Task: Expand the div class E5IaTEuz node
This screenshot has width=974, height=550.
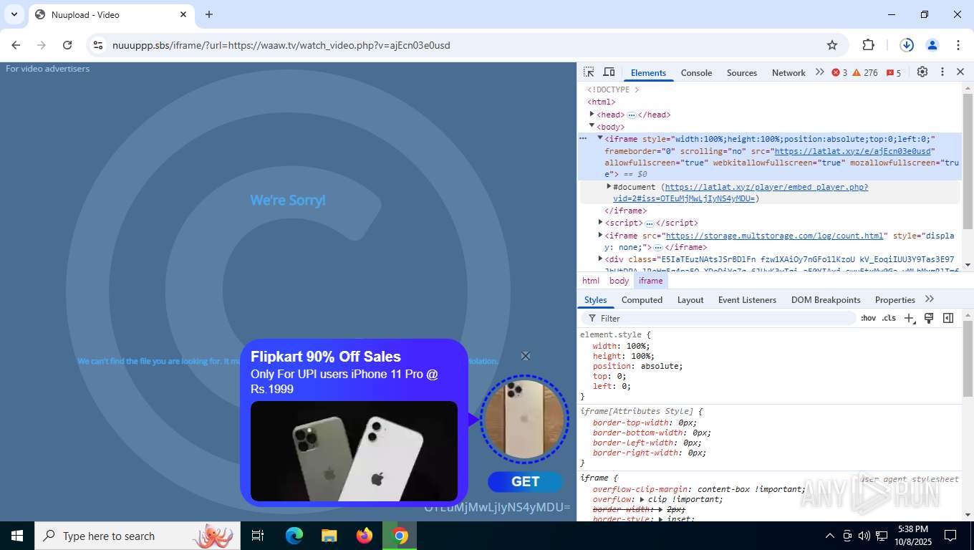Action: (600, 259)
